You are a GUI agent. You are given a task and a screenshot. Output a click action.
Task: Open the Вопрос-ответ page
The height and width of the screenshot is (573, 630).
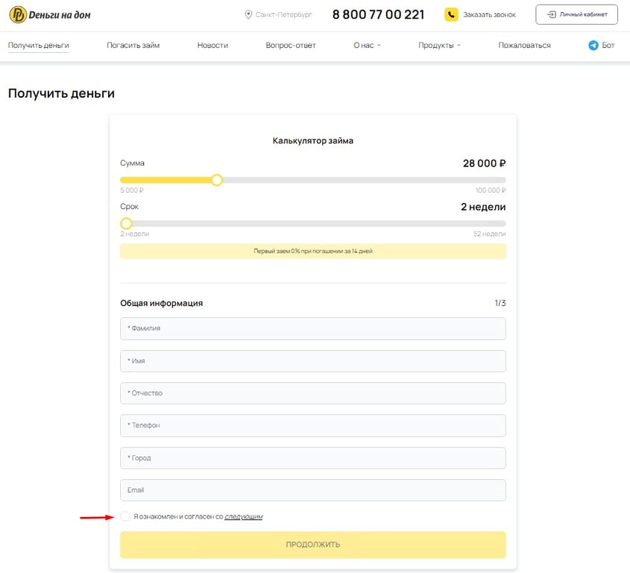291,46
